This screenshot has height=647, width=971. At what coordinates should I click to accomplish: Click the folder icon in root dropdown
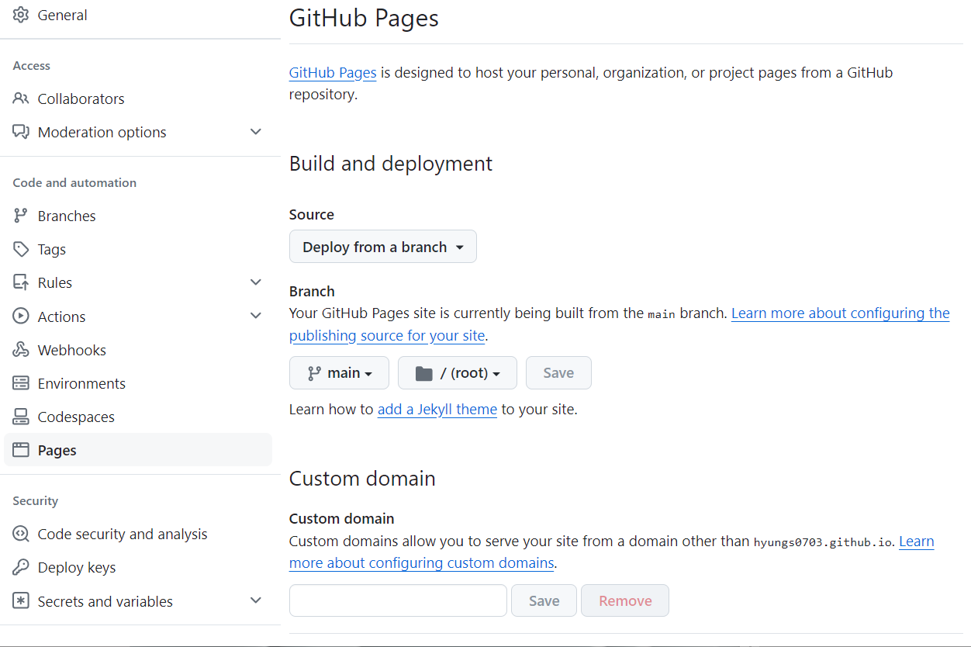[x=423, y=373]
